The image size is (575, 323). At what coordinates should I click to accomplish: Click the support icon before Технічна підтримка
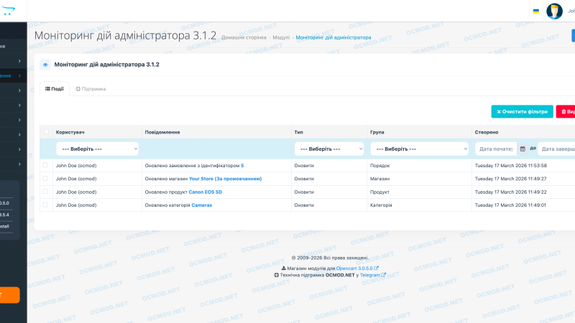click(276, 275)
